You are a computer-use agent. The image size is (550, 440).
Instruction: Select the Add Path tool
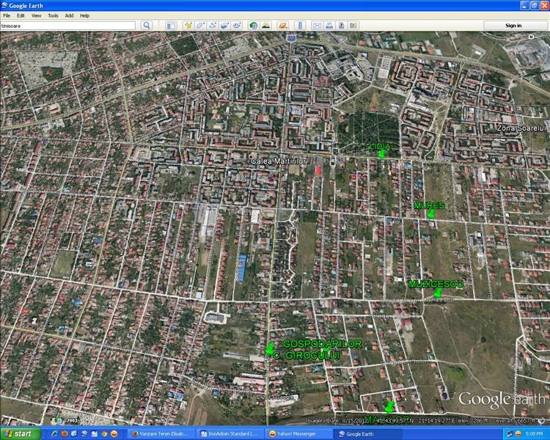(x=212, y=26)
